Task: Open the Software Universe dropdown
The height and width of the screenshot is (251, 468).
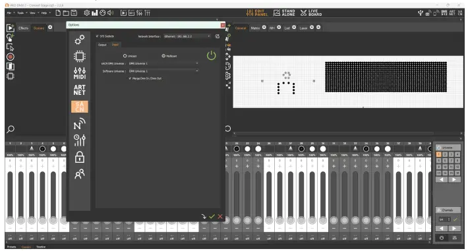Action: point(163,71)
